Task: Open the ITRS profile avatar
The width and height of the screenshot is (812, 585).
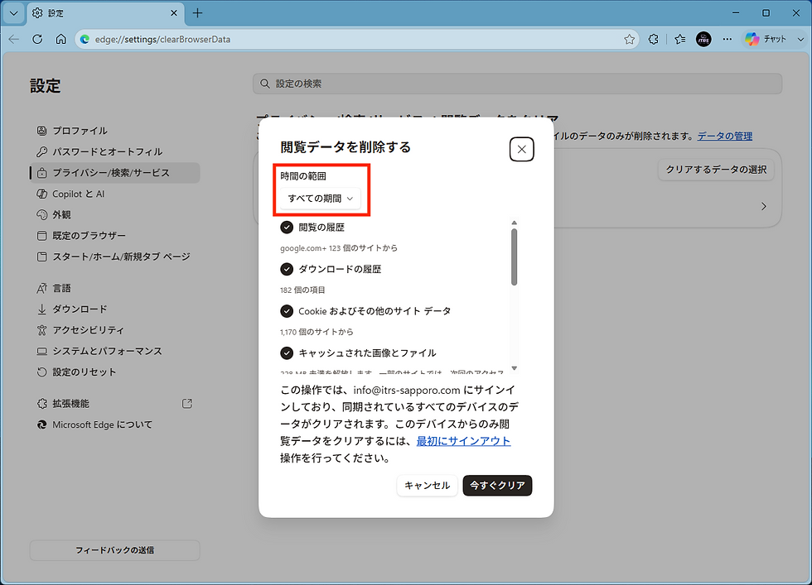Action: point(703,40)
